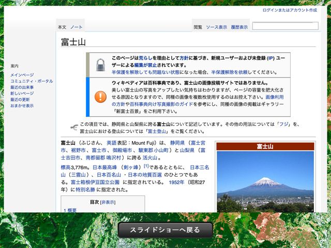Click the 日本百名山 link
Image resolution: width=331 pixels, height=248 pixels.
[109, 175]
